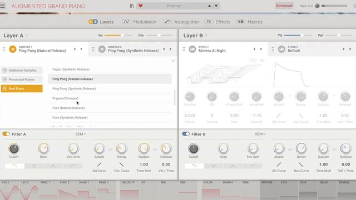The image size is (356, 200).
Task: Select Real Piano category
Action: coord(22,88)
